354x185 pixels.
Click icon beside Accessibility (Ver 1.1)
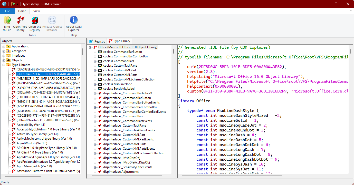point(13,125)
